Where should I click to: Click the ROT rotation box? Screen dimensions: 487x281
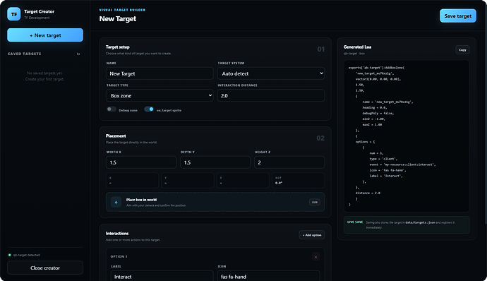(x=299, y=180)
